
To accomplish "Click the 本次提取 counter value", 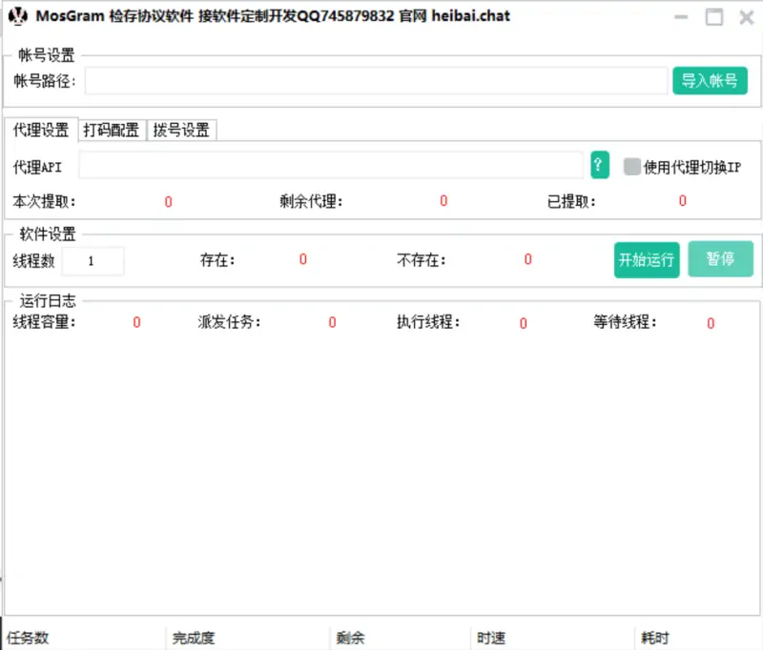I will tap(168, 202).
